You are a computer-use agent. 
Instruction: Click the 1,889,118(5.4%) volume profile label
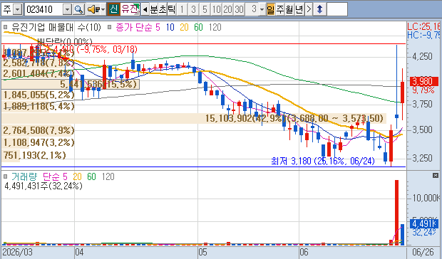(x=38, y=106)
